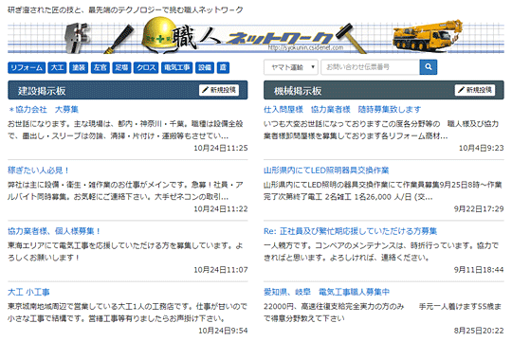Click the excerpt starting 東京城南地域周辺で営業
Viewport: 512px width, 341px height.
[x=127, y=313]
